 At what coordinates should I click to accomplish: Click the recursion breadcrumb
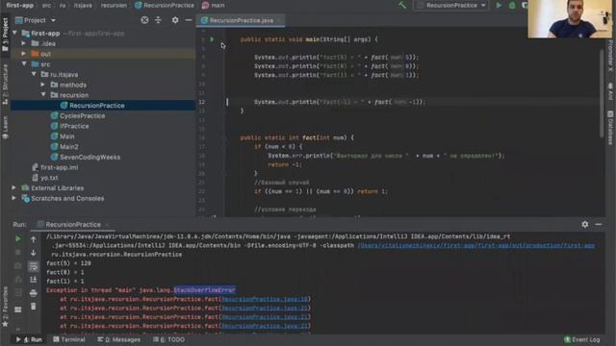point(114,6)
